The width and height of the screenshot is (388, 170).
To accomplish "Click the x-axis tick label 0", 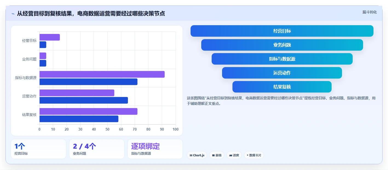I will click(39, 129).
